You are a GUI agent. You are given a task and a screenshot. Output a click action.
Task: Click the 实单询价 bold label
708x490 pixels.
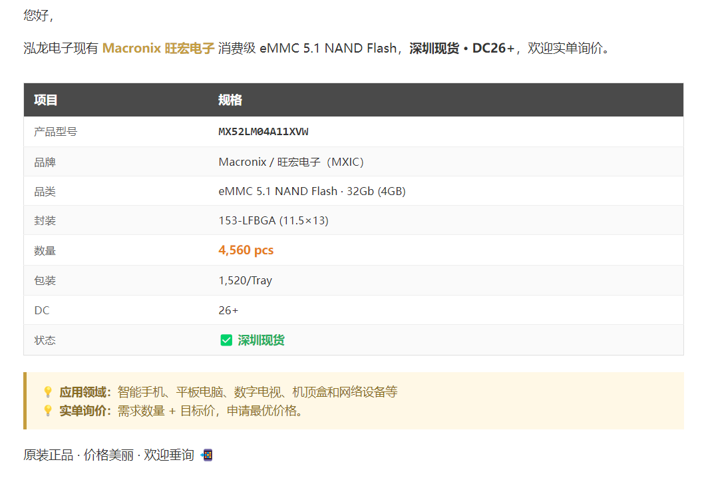click(x=83, y=411)
